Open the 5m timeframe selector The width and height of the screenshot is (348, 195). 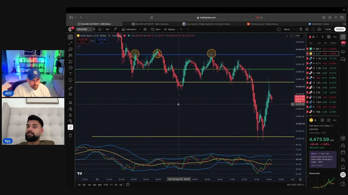coord(108,29)
